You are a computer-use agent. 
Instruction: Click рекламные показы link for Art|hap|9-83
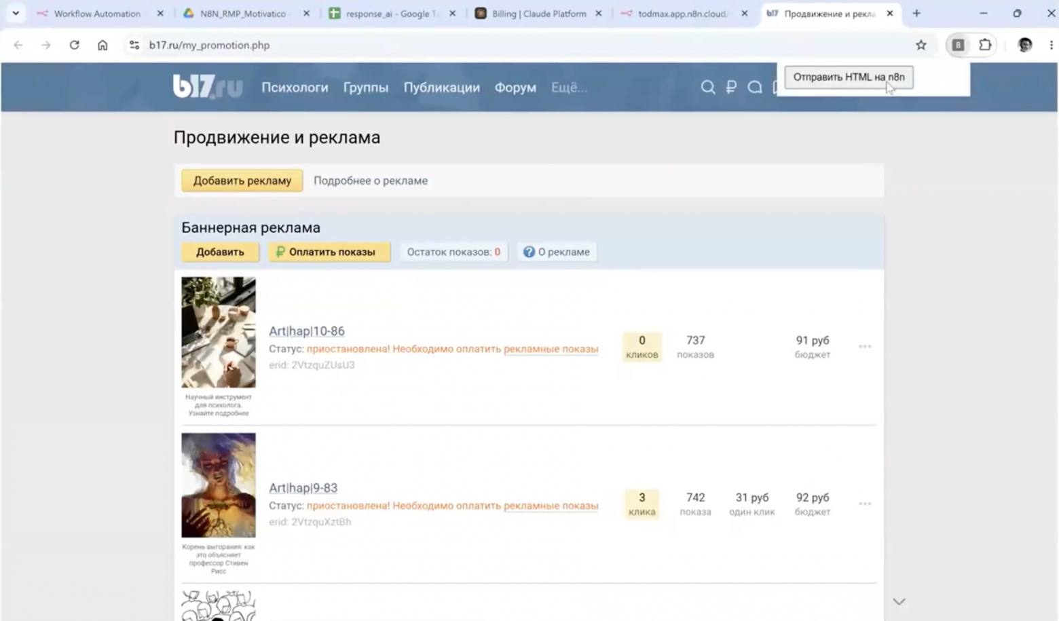[x=551, y=506]
